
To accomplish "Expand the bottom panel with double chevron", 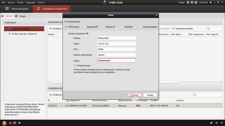I will pyautogui.click(x=222, y=123).
